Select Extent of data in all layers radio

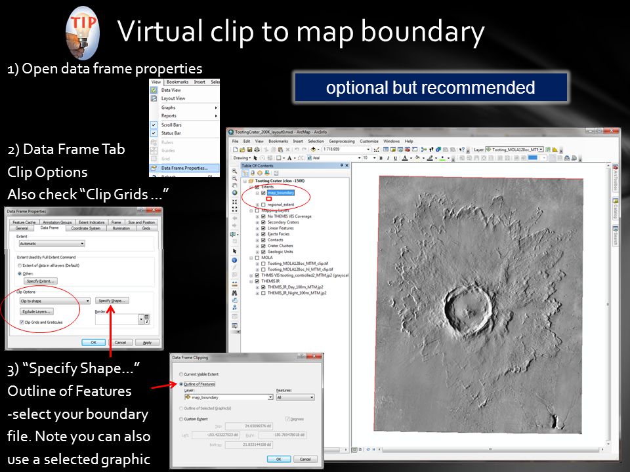point(20,265)
